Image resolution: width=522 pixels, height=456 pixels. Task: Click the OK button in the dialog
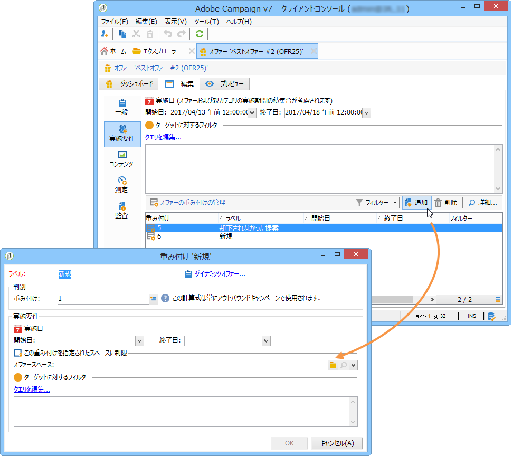tap(289, 443)
